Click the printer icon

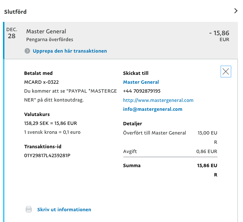[29, 209]
